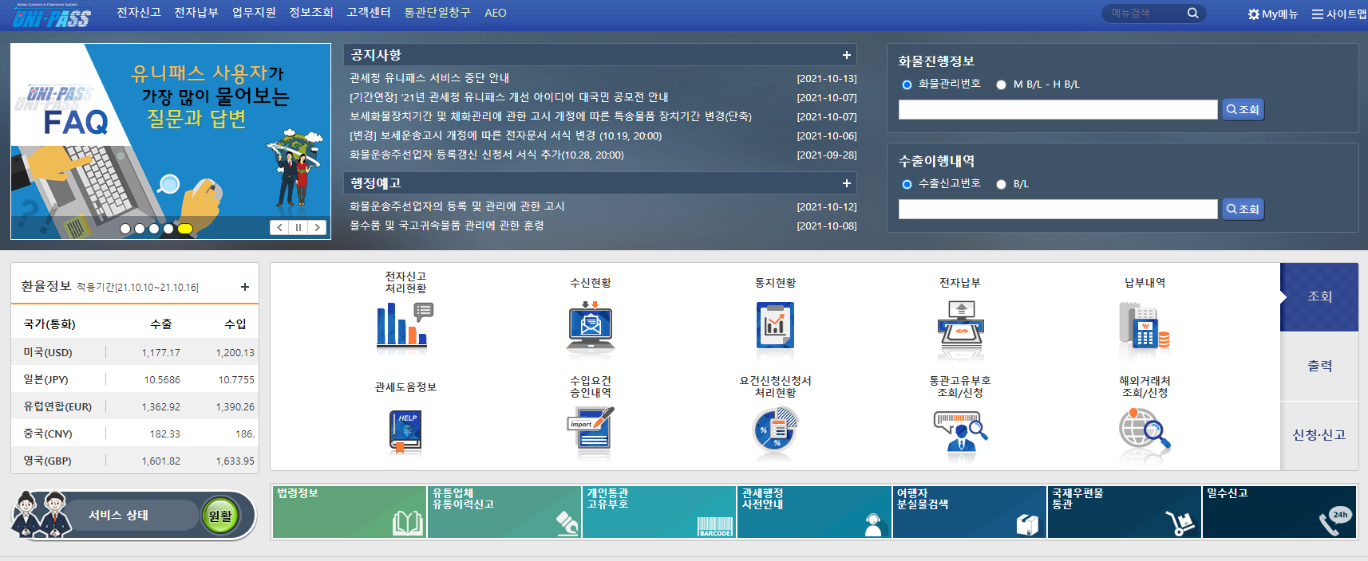Select the B/L radio in 수출이행내역
The width and height of the screenshot is (1368, 561).
pos(1001,184)
